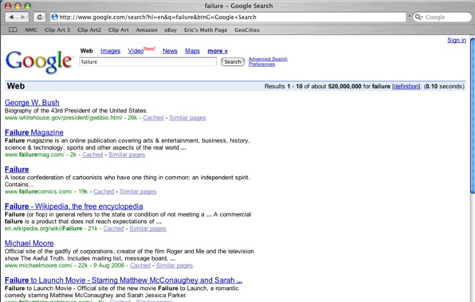Viewport: 475px width, 302px height.
Task: Open the eBay bookmark
Action: (x=170, y=30)
